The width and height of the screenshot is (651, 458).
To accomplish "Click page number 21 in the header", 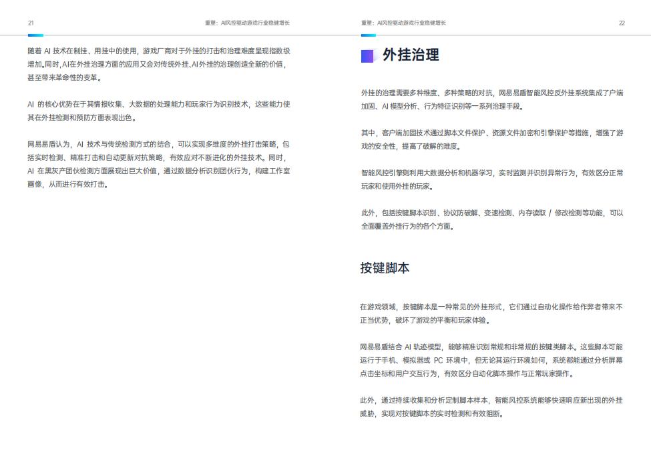I will [31, 23].
